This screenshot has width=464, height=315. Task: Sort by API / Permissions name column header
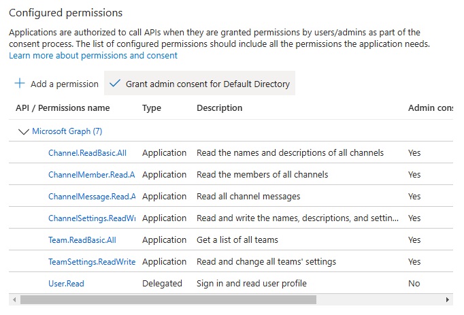(x=63, y=108)
